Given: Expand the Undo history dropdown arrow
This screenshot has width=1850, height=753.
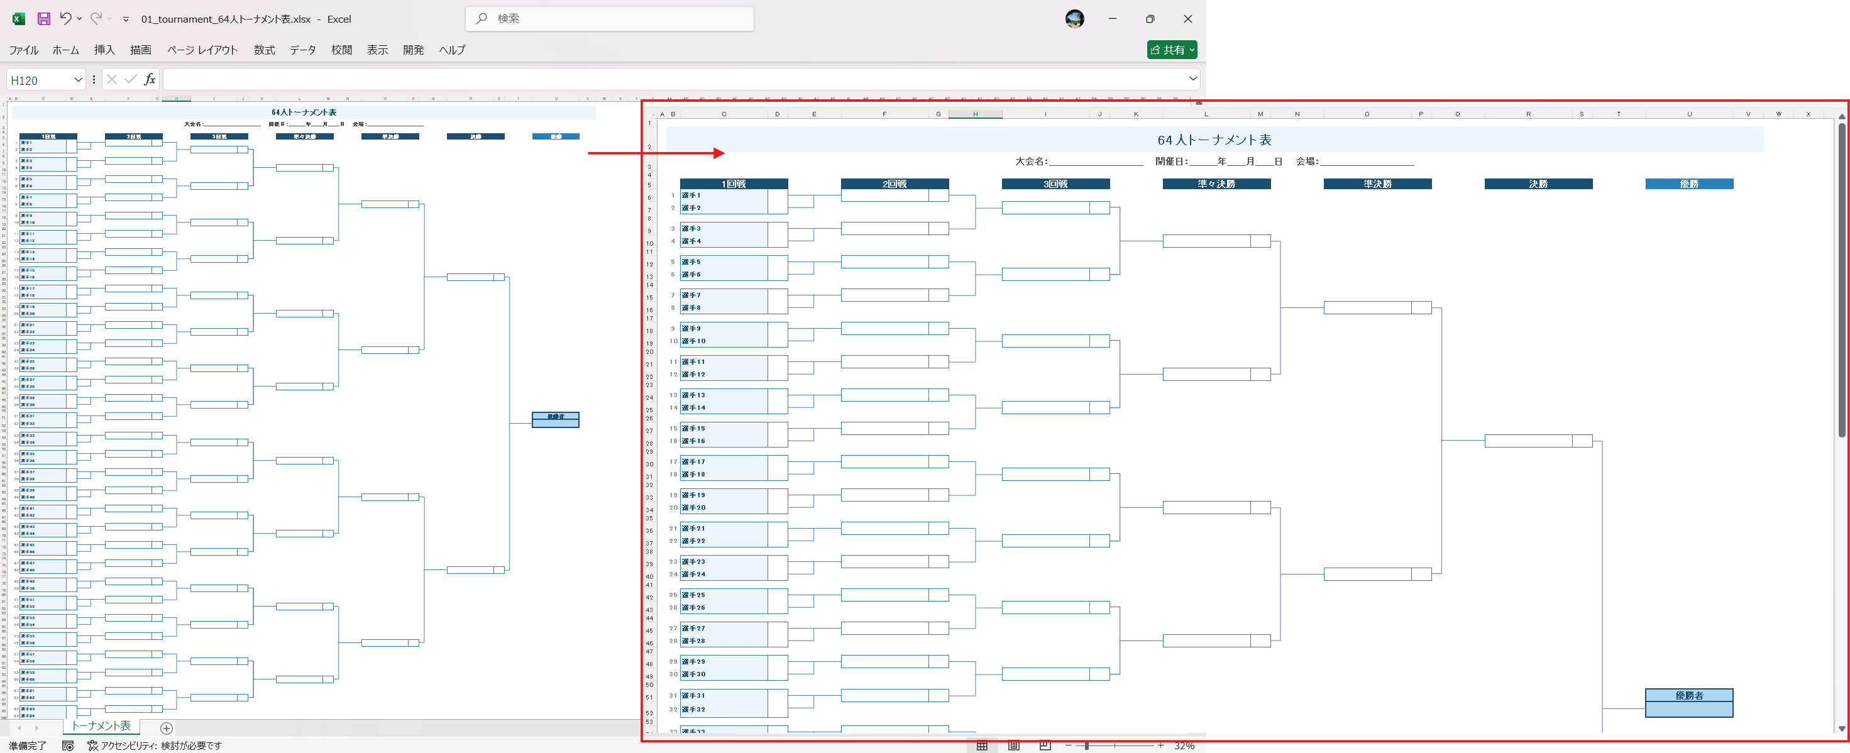Looking at the screenshot, I should (79, 19).
